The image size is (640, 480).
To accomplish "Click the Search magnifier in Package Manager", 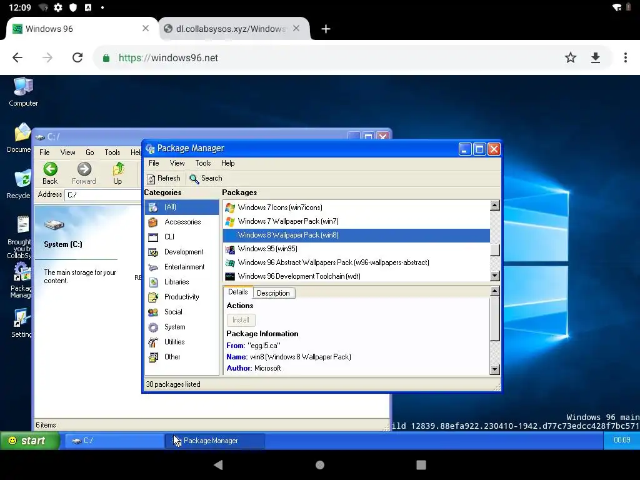I will point(194,179).
